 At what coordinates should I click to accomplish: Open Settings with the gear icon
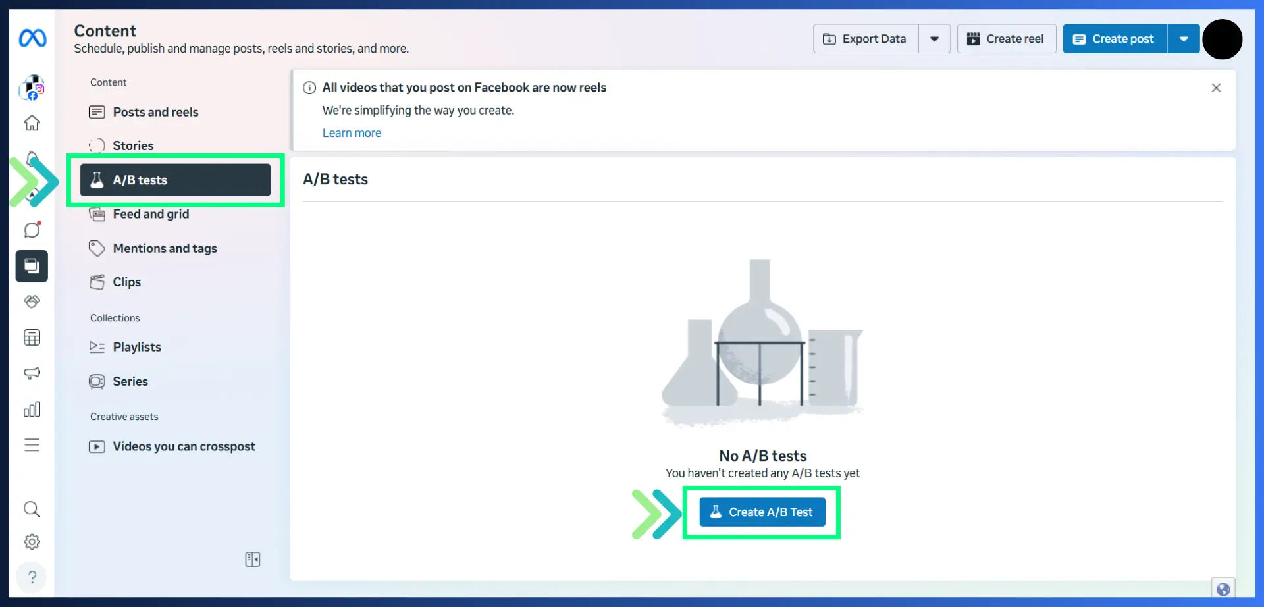(x=32, y=541)
